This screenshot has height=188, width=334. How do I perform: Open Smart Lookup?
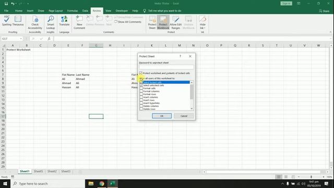click(x=51, y=22)
